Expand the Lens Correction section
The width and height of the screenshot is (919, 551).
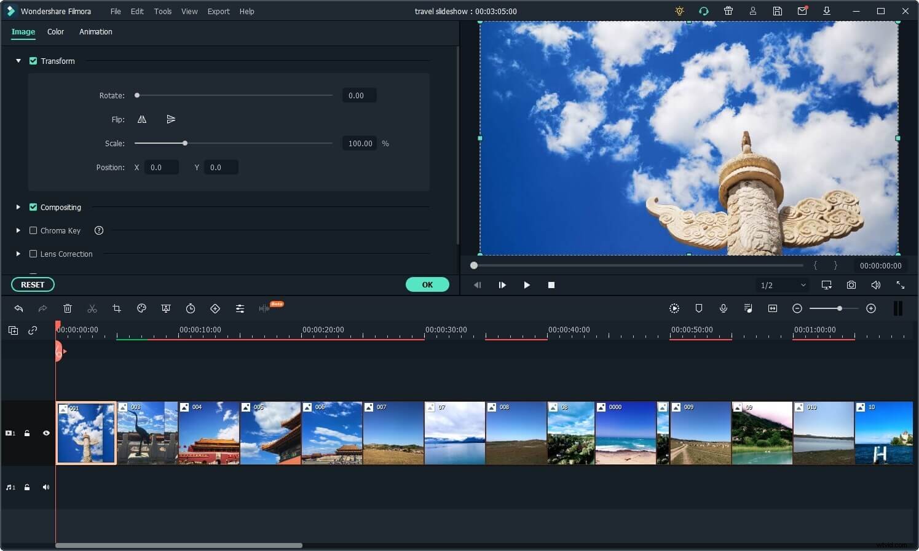point(18,254)
